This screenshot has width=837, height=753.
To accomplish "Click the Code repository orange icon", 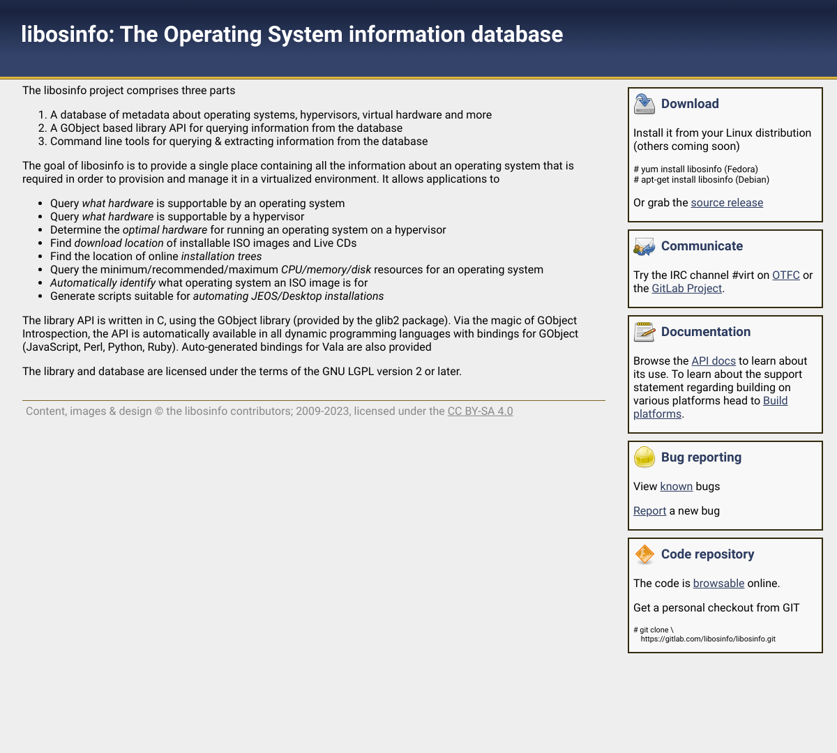I will [644, 554].
